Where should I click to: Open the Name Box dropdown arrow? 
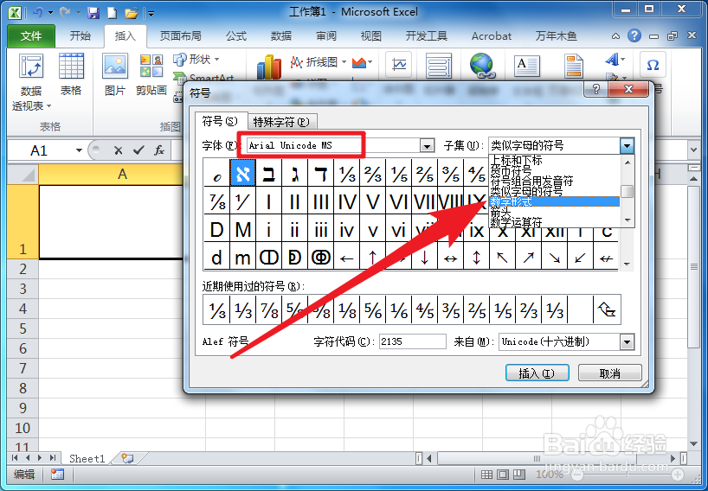coord(79,150)
